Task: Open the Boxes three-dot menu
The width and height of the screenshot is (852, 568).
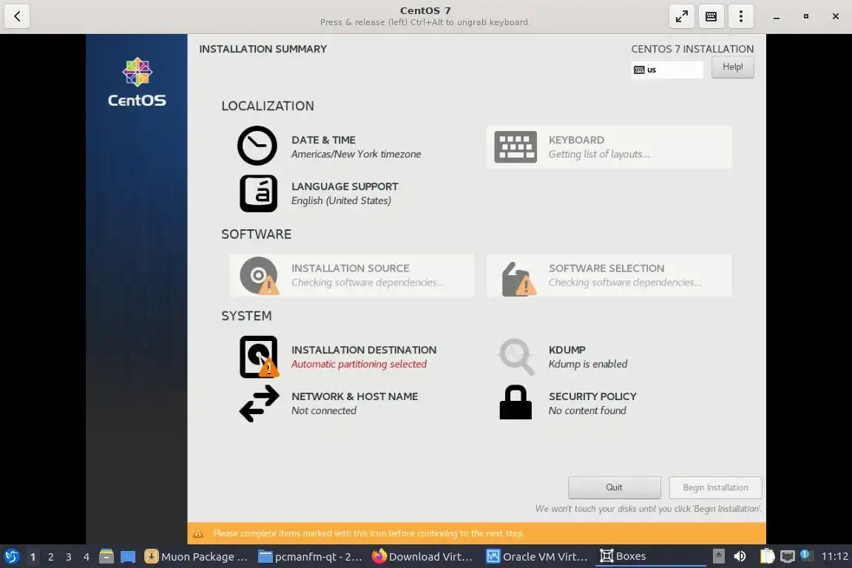Action: tap(740, 16)
